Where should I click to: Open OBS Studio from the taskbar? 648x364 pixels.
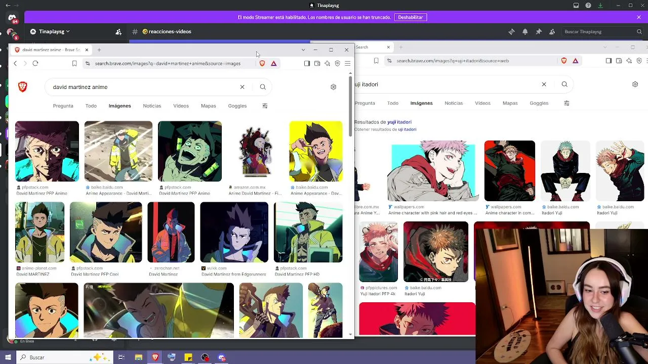click(x=205, y=357)
